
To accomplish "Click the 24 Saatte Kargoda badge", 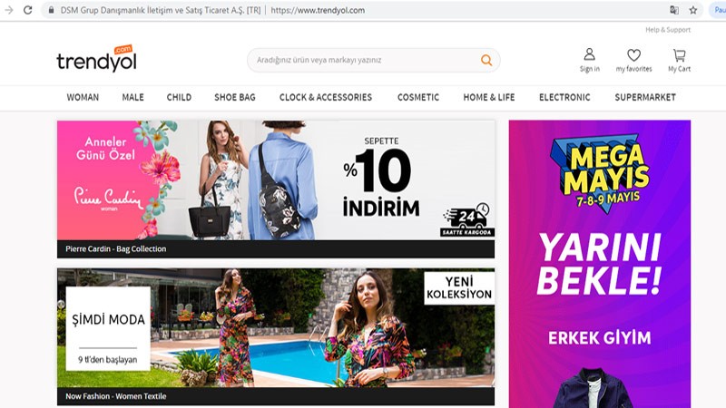I will click(466, 219).
